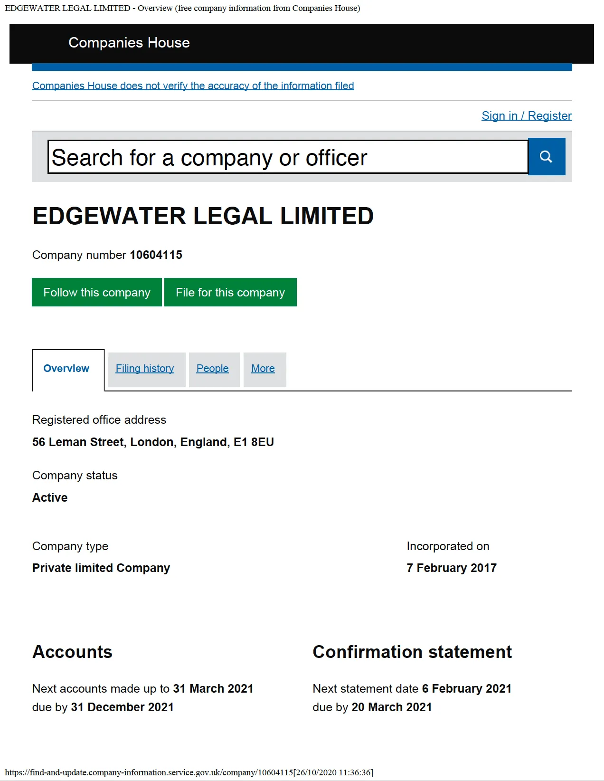Click the Private limited Company type value

pyautogui.click(x=101, y=568)
